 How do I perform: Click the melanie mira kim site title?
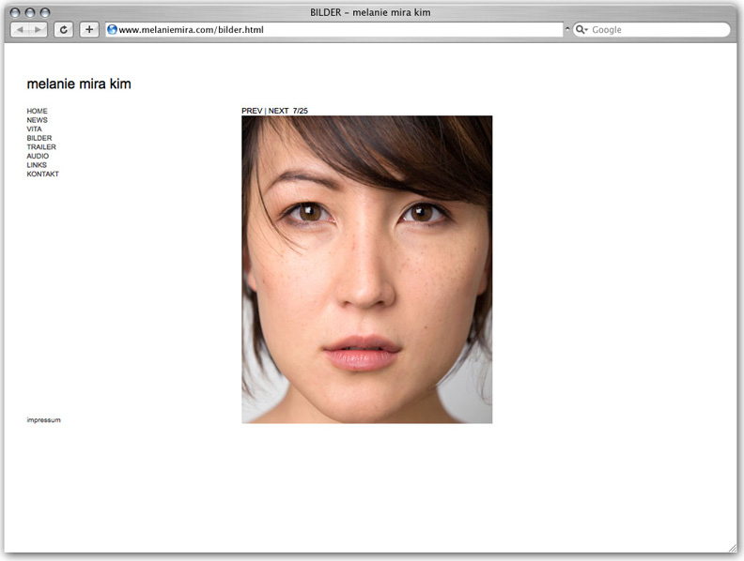(x=79, y=83)
